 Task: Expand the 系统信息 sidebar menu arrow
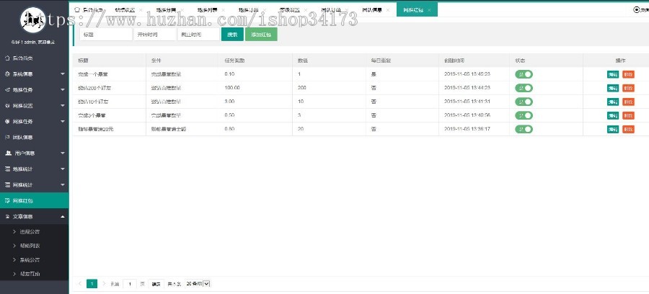(63, 74)
